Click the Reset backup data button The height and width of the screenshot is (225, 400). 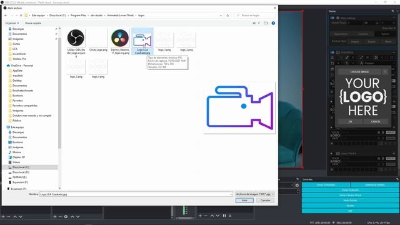(x=388, y=42)
